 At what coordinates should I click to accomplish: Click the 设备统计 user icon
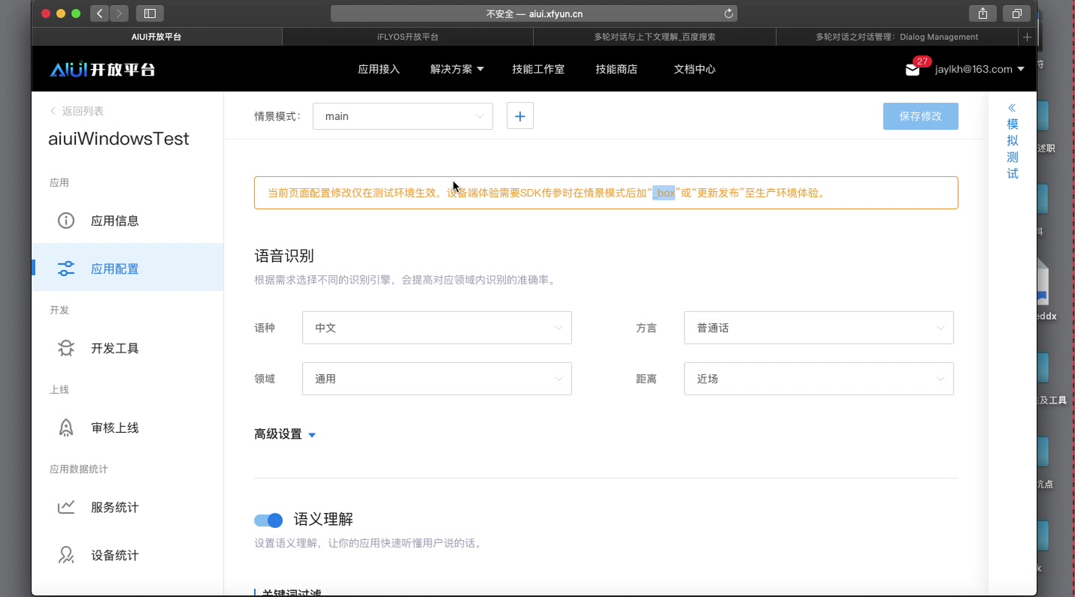tap(66, 555)
